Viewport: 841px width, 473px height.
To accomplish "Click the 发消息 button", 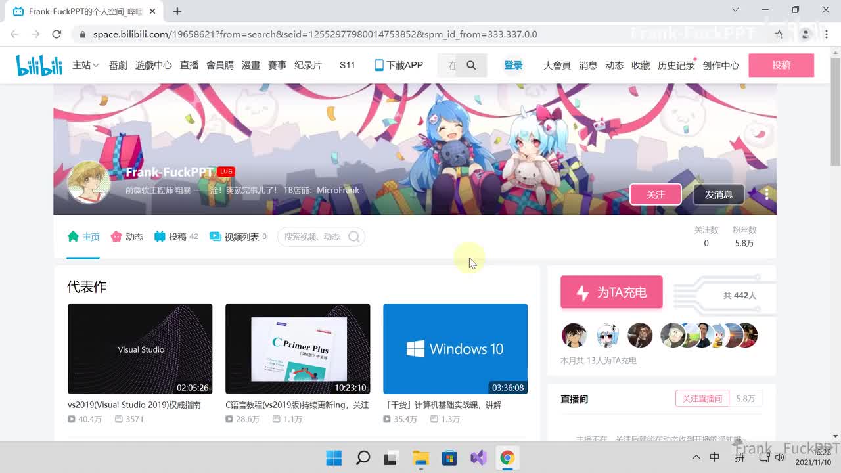I will point(719,194).
